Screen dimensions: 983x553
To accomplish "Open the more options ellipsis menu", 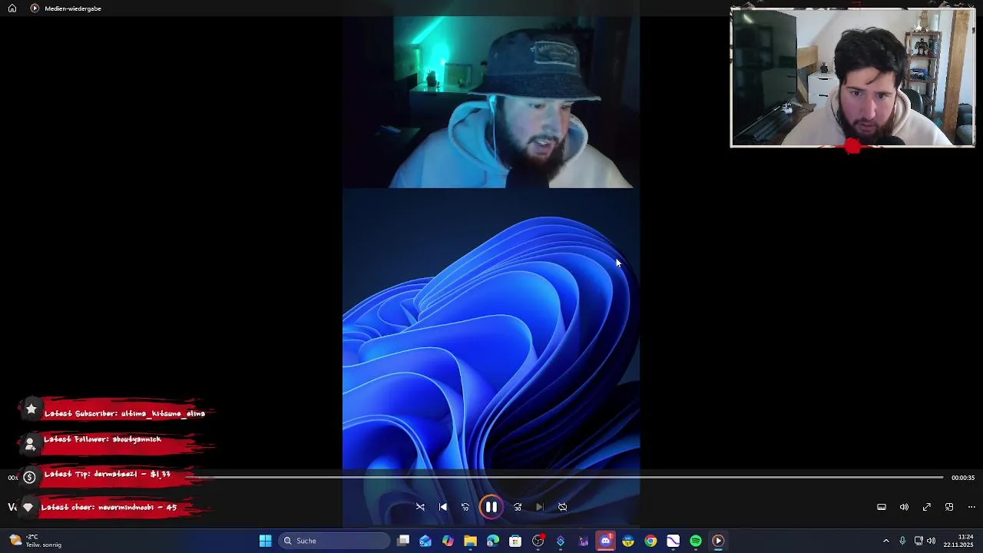I will click(971, 507).
